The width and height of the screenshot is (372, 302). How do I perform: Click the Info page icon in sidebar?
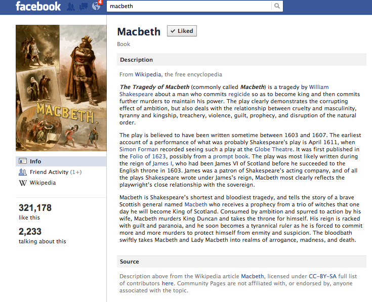(x=23, y=161)
